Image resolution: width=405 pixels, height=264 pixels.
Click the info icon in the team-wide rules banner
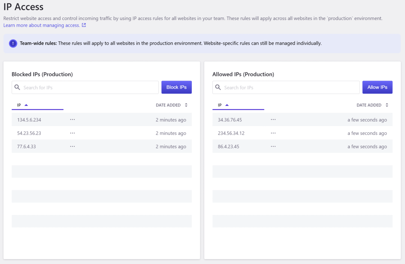click(x=13, y=43)
